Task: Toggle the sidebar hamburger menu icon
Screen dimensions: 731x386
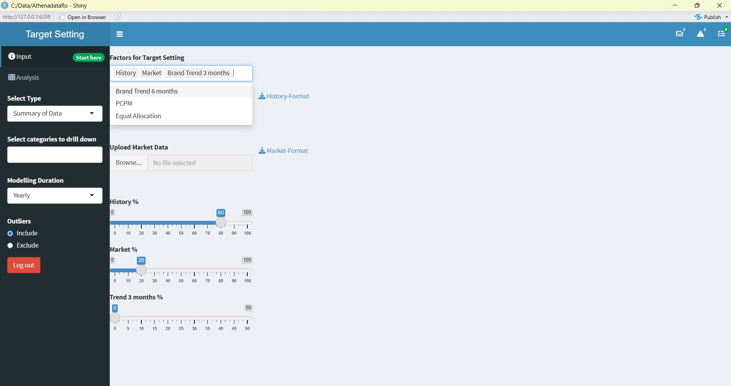Action: tap(120, 34)
